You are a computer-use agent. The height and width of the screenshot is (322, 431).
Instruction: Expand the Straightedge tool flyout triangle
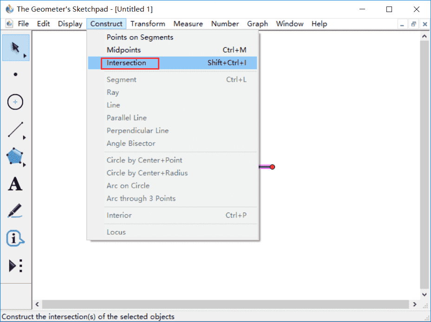25,137
